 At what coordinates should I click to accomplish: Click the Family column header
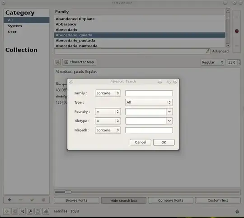click(140, 12)
